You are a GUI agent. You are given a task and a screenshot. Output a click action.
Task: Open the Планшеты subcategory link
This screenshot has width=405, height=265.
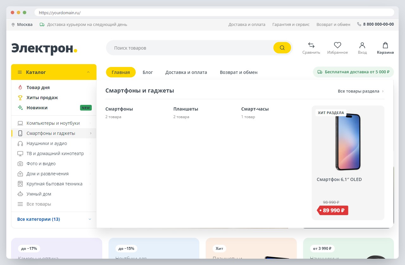[x=186, y=109]
